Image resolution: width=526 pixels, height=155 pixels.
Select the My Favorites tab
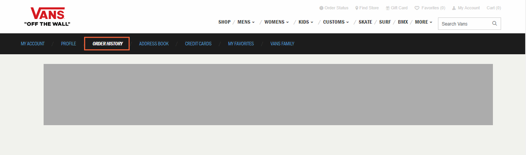click(x=241, y=44)
